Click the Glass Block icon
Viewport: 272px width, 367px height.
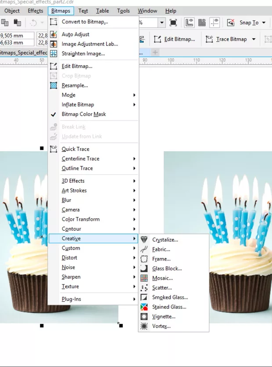144,268
